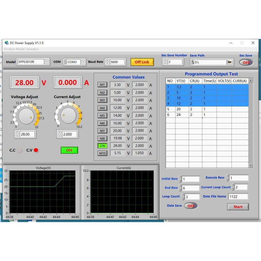Click the End Row field
Image resolution: width=261 pixels, height=261 pixels.
pyautogui.click(x=190, y=188)
